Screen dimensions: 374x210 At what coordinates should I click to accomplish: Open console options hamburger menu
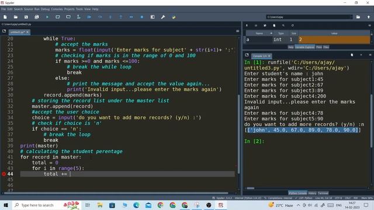click(370, 55)
